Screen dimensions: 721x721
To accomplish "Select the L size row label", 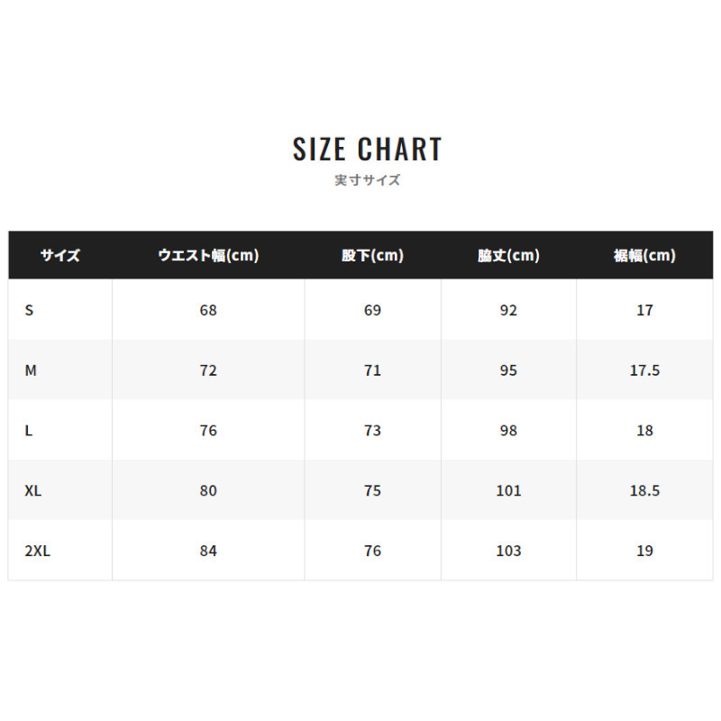I will 29,431.
